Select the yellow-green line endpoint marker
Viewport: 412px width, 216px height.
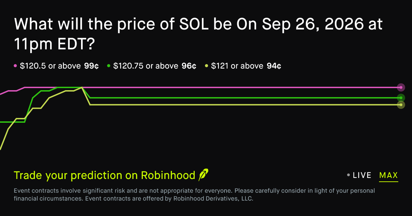point(401,105)
